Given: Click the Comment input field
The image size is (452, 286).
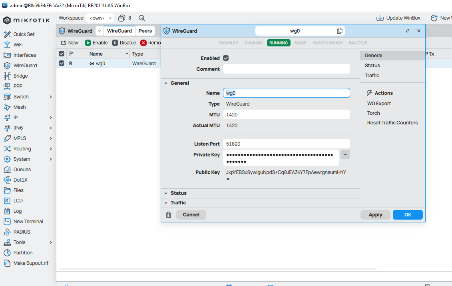Looking at the screenshot, I should pyautogui.click(x=286, y=69).
